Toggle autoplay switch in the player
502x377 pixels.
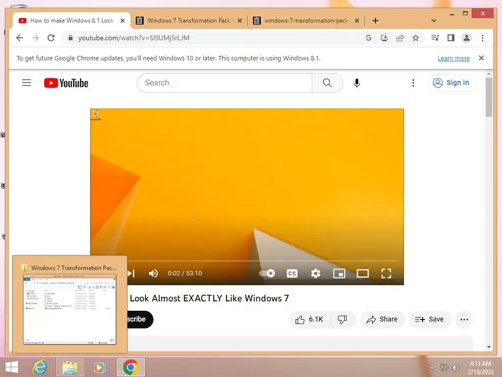point(267,273)
